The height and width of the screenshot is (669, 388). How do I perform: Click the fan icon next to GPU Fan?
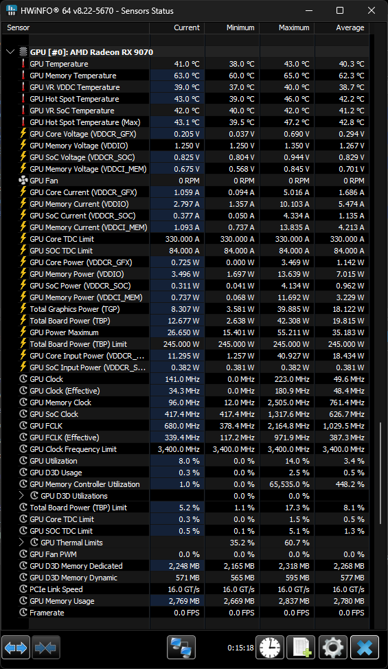pyautogui.click(x=23, y=181)
